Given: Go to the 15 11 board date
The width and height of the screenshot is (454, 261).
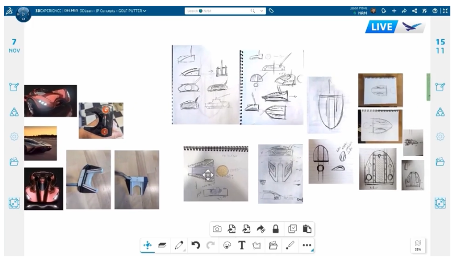Looking at the screenshot, I should (x=440, y=46).
